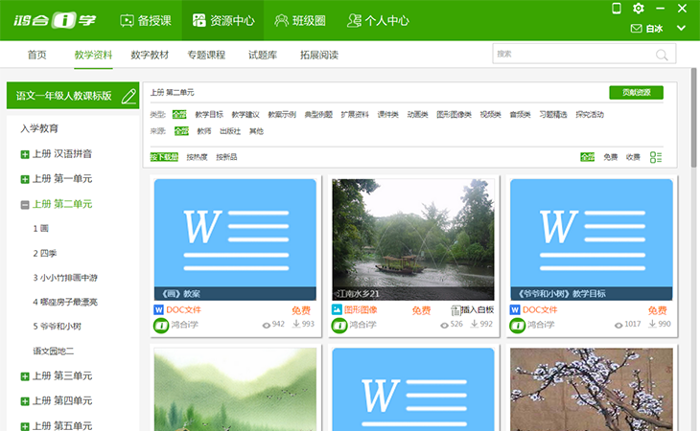Filter type by 典型例题
Viewport: 700px width, 431px height.
pos(318,115)
